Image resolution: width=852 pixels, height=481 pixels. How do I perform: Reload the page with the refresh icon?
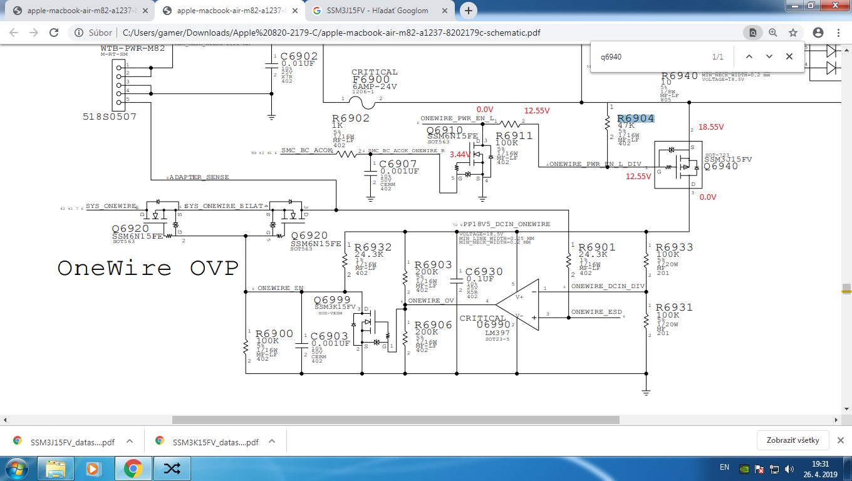(x=54, y=33)
